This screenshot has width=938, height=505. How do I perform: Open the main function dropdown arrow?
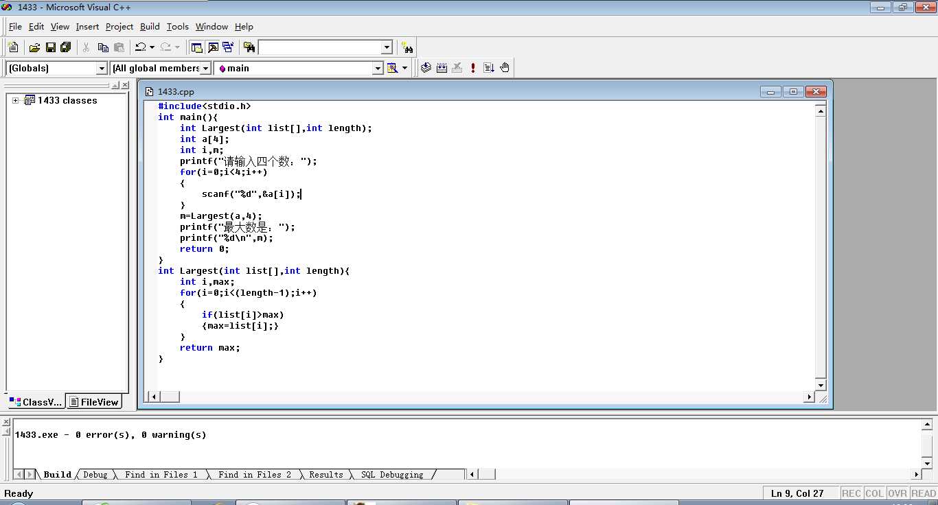click(x=378, y=68)
